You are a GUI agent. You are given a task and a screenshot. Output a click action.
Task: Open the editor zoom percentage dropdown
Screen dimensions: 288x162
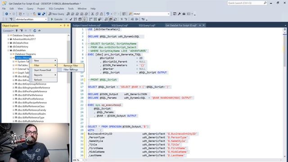pyautogui.click(x=83, y=160)
